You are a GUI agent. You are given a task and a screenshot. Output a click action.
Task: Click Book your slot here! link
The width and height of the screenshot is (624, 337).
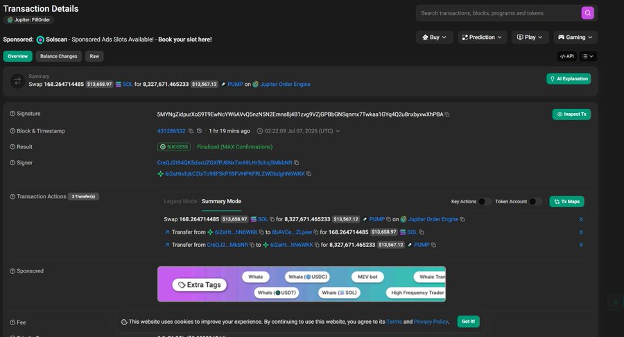(185, 40)
